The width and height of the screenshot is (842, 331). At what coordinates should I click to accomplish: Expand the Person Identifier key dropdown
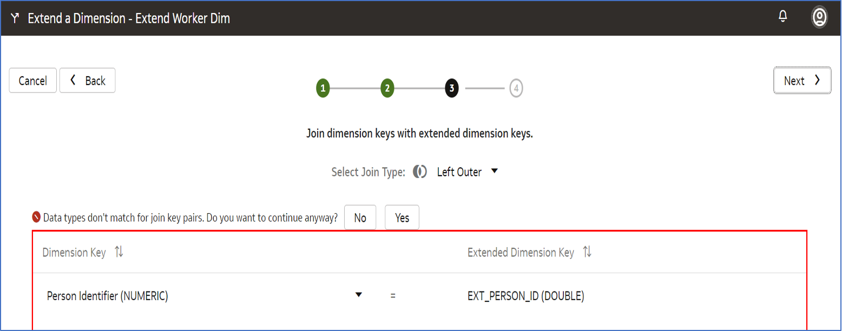(358, 295)
